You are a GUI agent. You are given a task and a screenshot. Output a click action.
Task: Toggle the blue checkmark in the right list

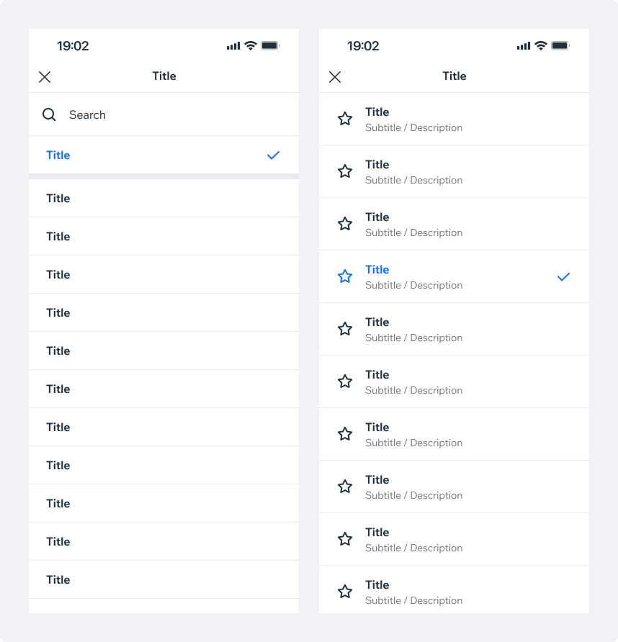563,277
